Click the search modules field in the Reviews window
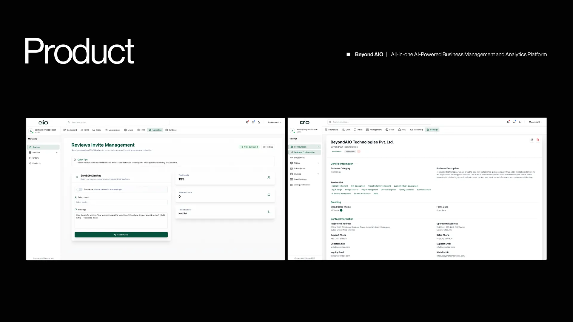The image size is (573, 322). click(118, 122)
